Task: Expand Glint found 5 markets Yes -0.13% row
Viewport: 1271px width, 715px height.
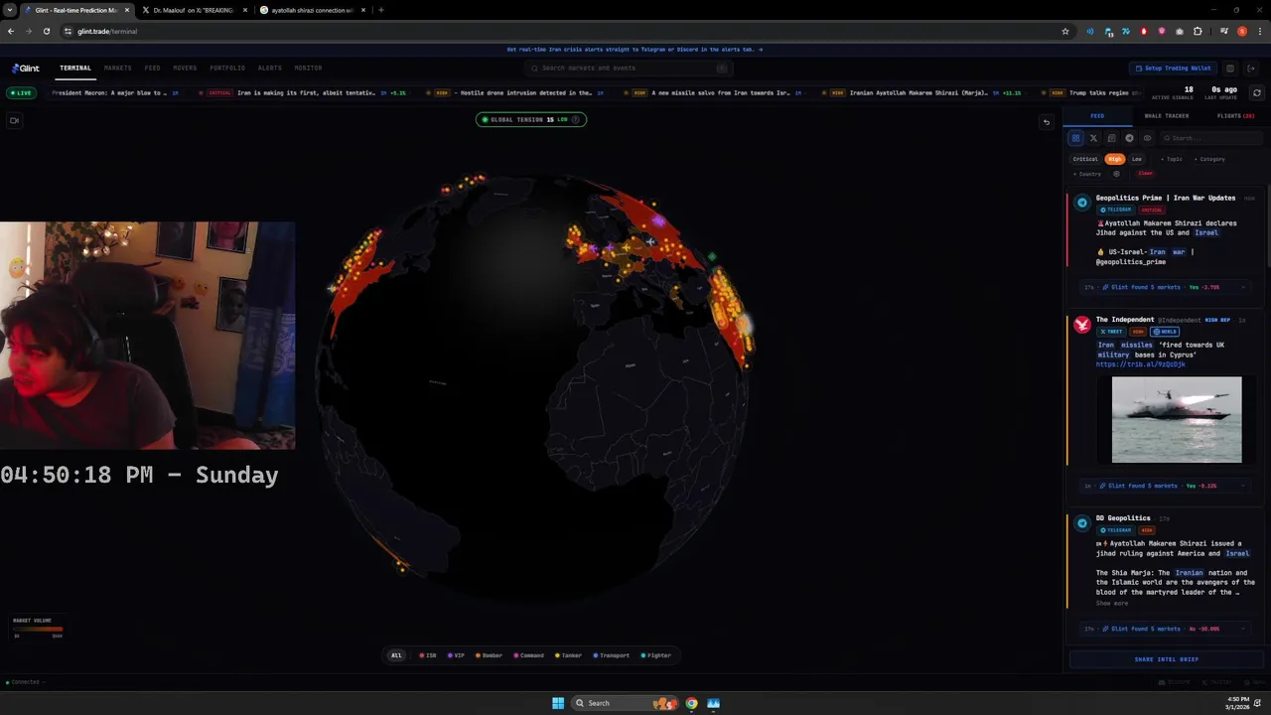Action: [x=1166, y=486]
